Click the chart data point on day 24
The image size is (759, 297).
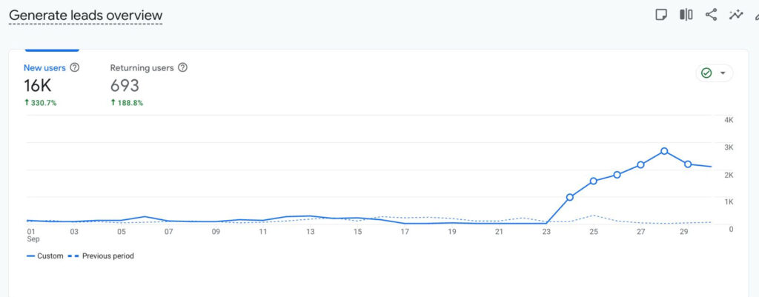click(x=569, y=197)
